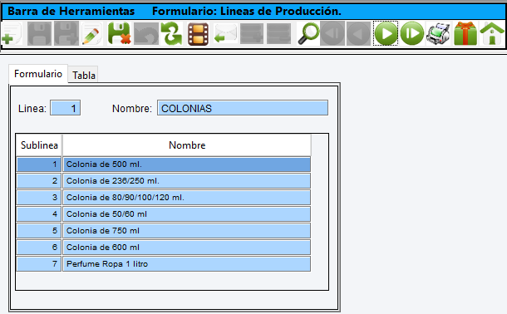Click the Sublinea column header
Viewport: 507px width, 314px height.
click(39, 145)
